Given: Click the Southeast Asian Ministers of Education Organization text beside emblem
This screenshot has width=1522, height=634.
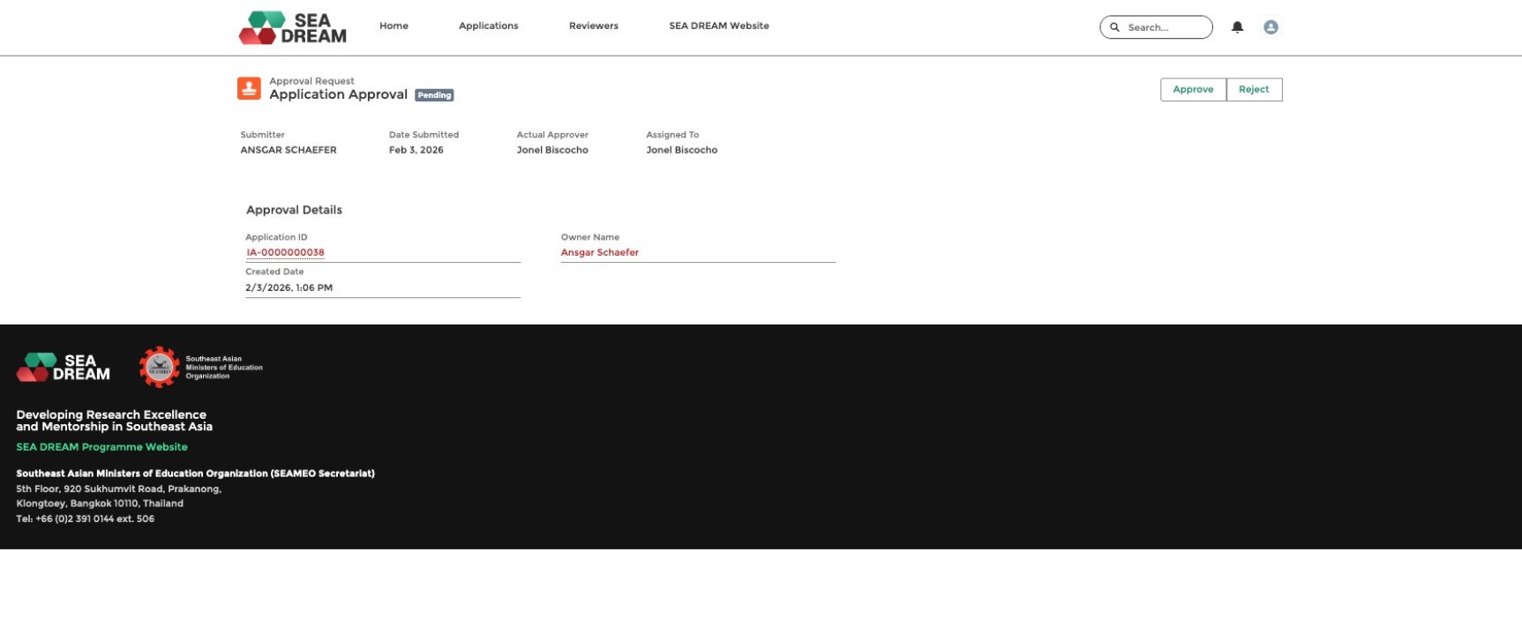Looking at the screenshot, I should point(224,367).
